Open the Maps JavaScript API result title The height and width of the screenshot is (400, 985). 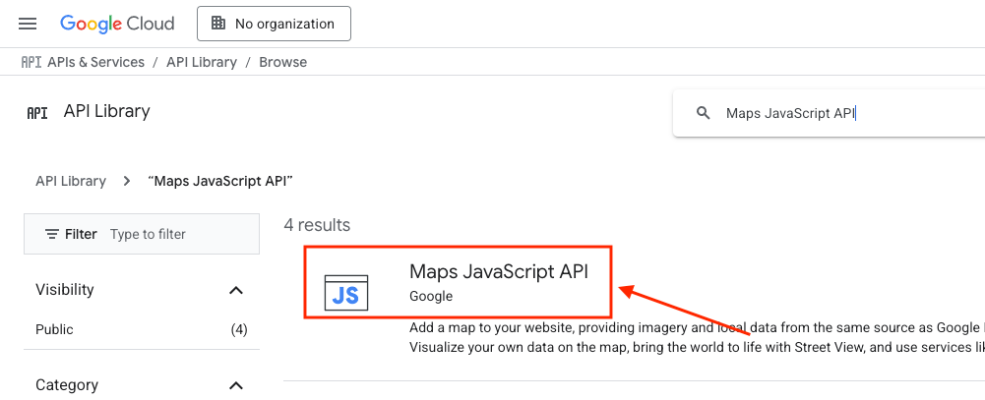[498, 272]
